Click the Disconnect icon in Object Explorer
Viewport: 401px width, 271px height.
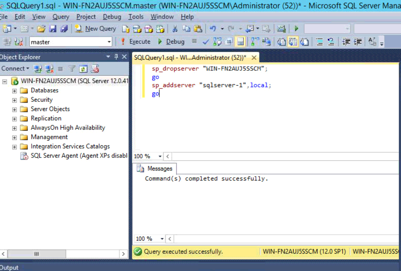[x=49, y=69]
